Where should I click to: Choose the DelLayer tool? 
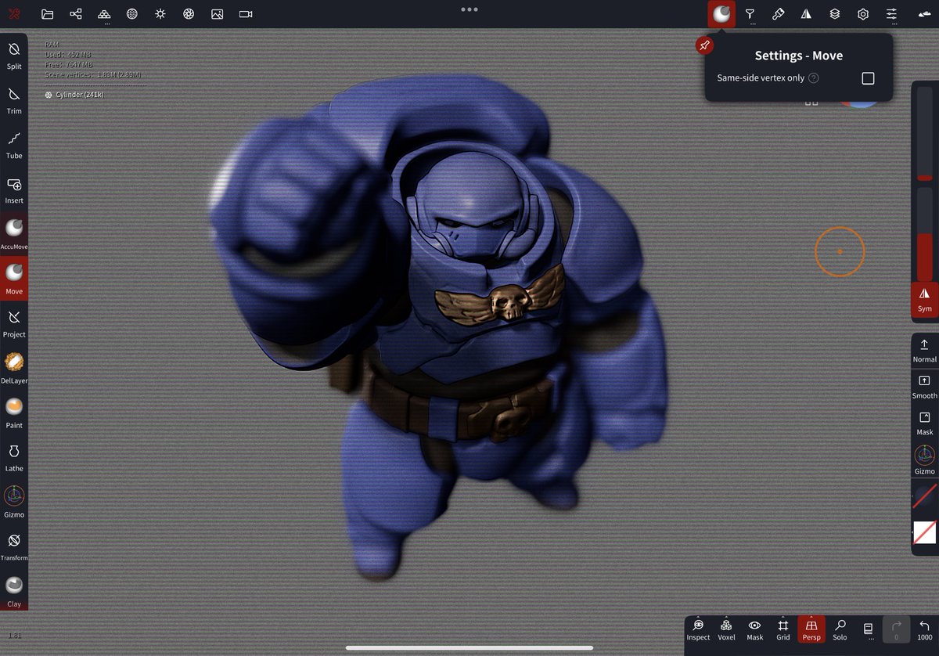coord(14,368)
